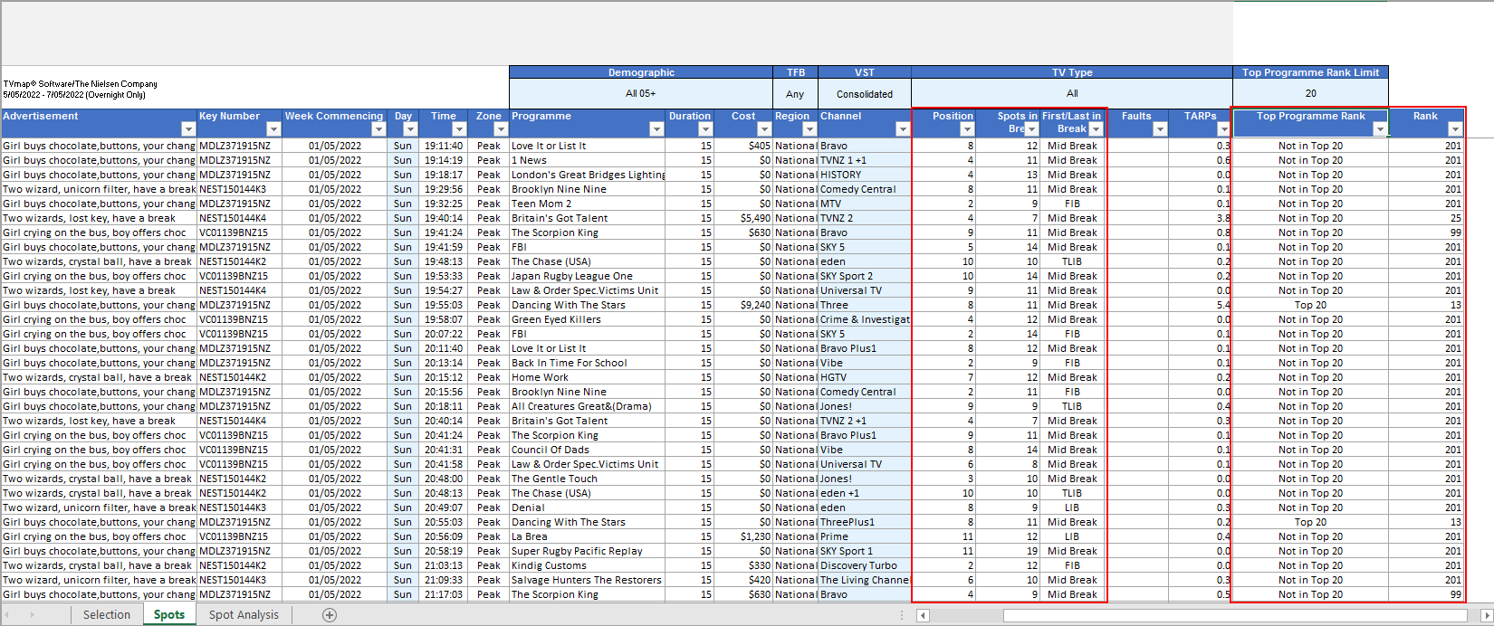Select the Comedy Central channel cell at 19:29:56
Screen dimensions: 1494x626
click(x=865, y=189)
